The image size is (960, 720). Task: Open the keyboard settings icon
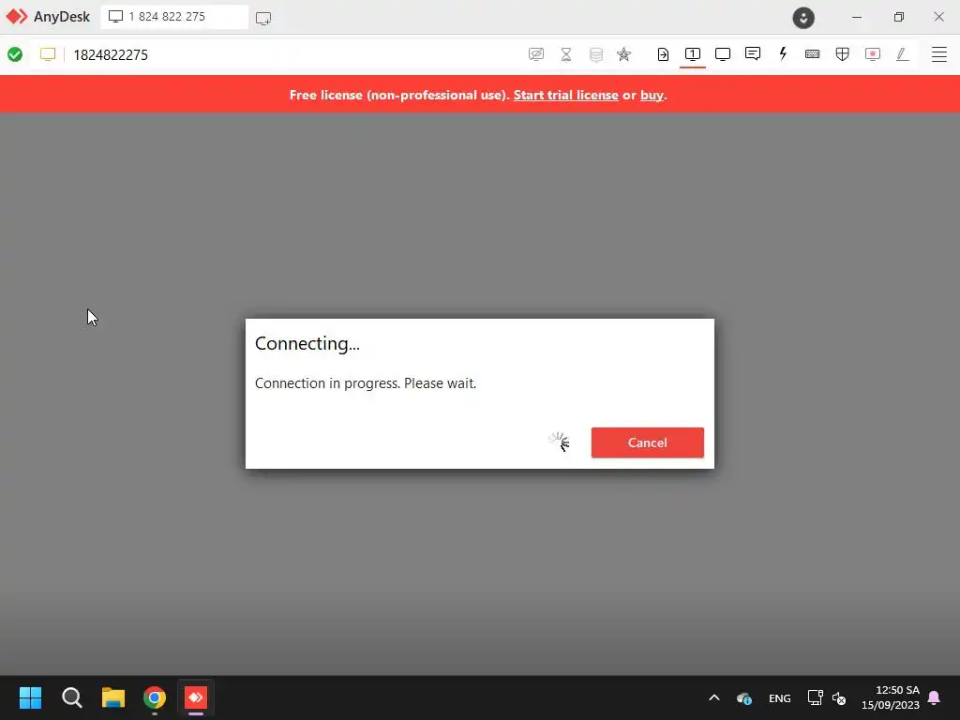coord(813,54)
